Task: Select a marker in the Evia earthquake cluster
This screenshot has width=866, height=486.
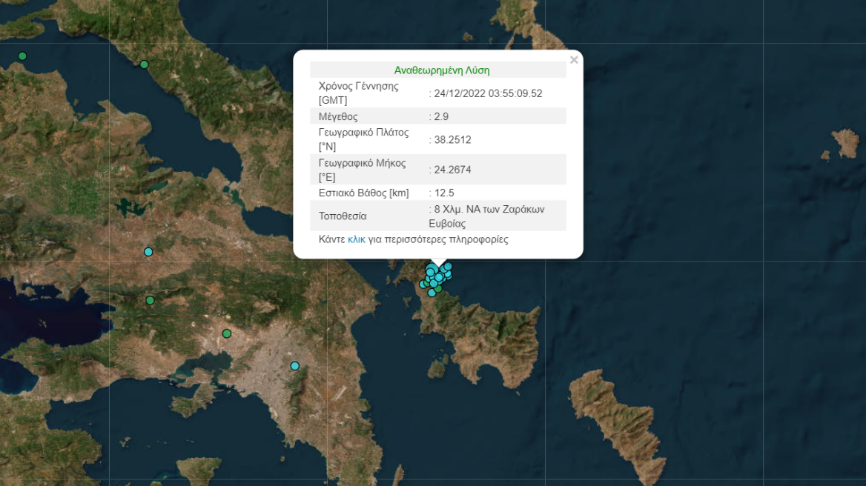Action: coord(437,278)
